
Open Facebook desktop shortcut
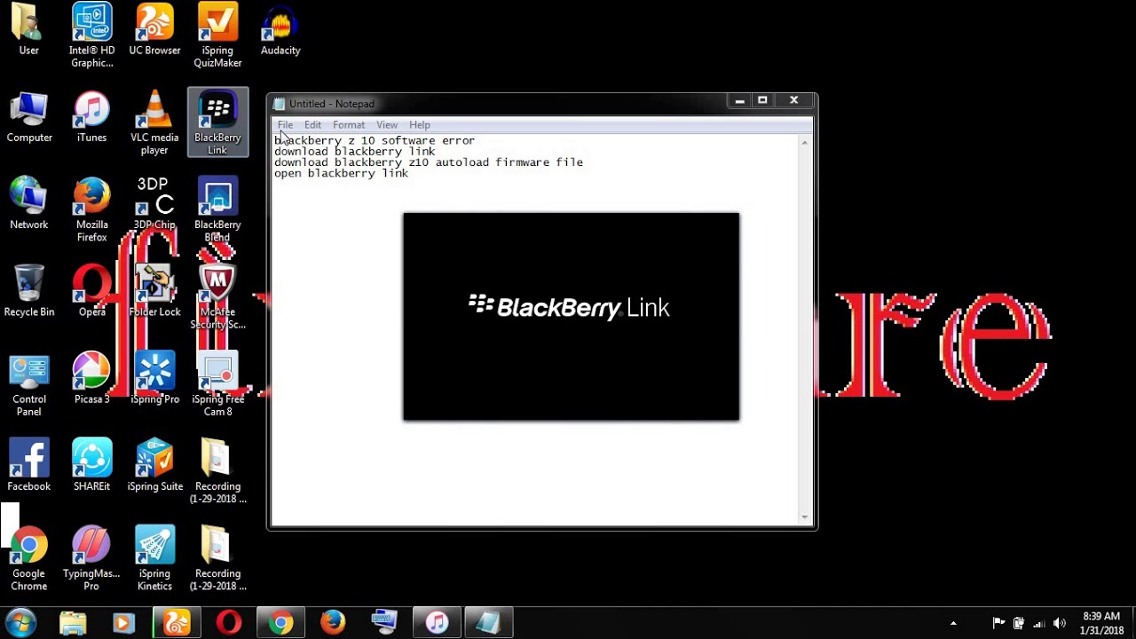pyautogui.click(x=28, y=465)
